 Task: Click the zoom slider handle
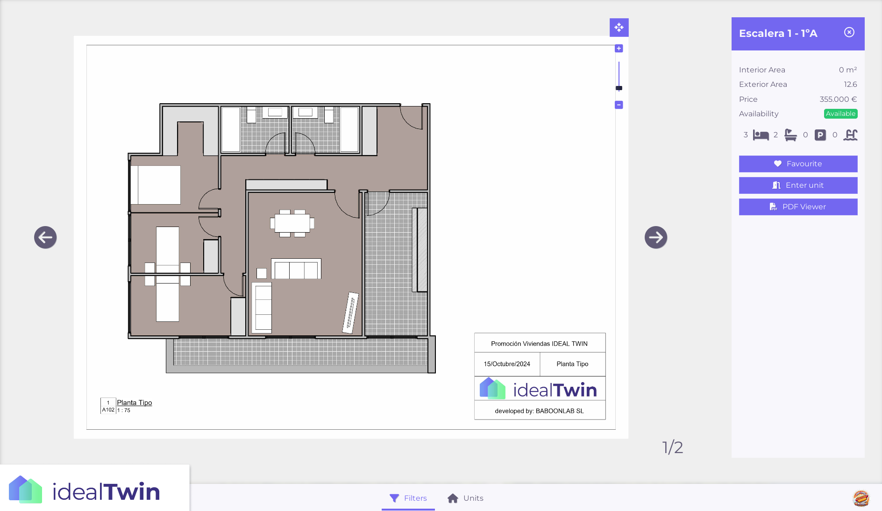click(619, 88)
